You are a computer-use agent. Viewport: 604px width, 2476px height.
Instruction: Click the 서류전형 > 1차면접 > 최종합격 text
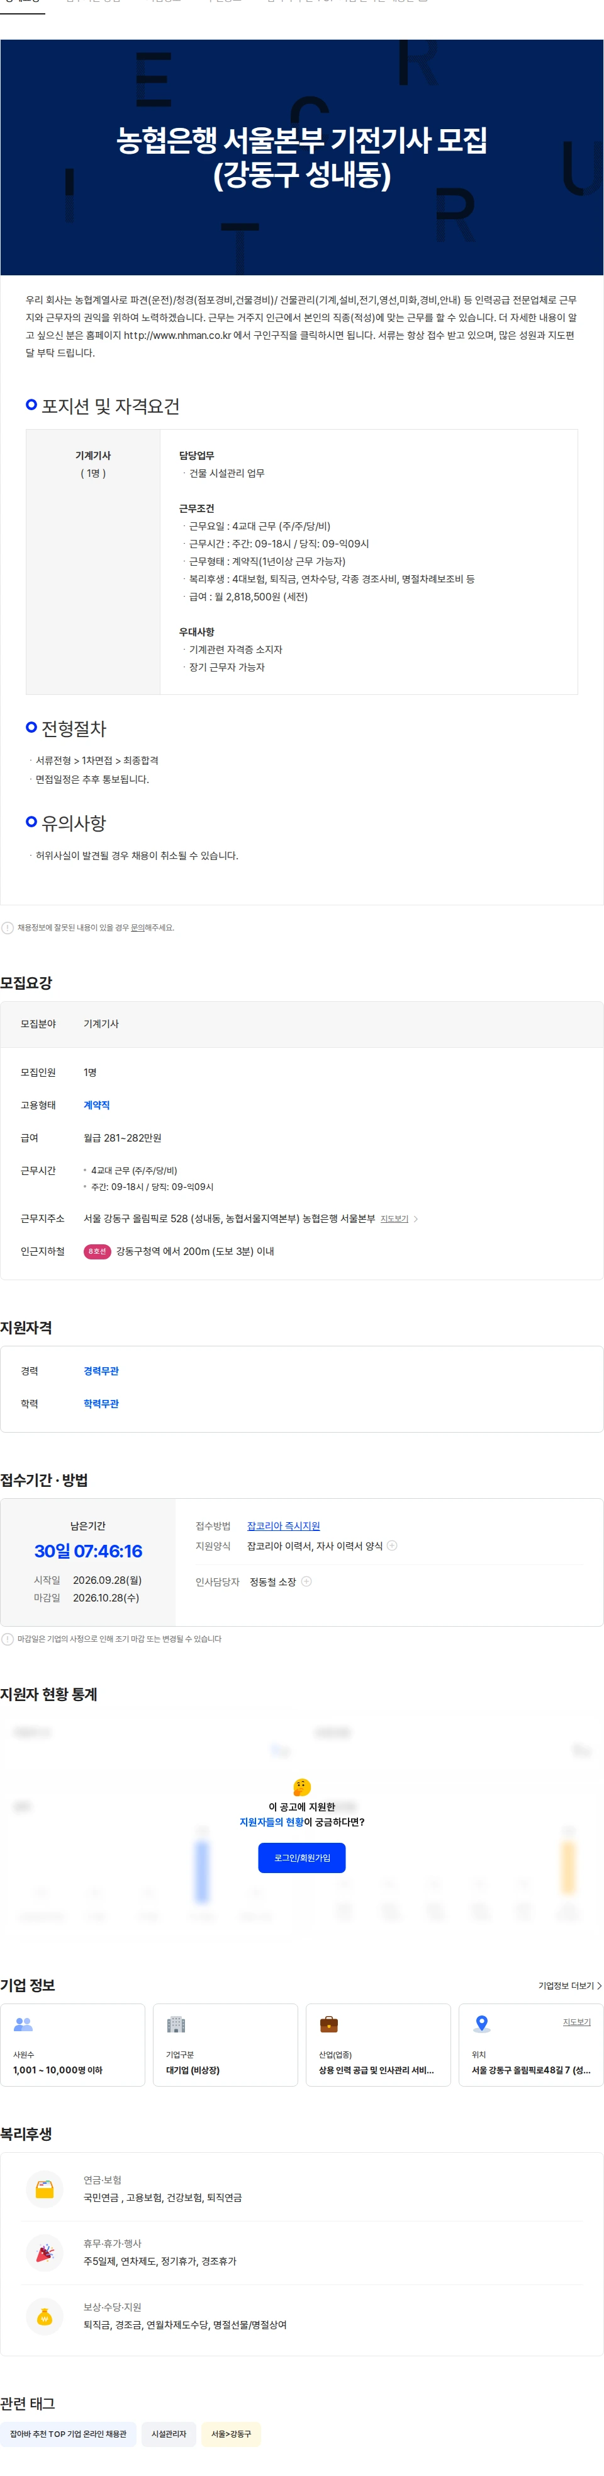(97, 760)
